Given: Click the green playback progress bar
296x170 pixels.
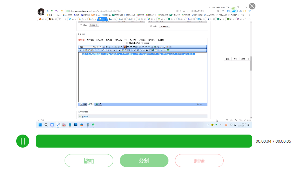Looking at the screenshot, I should [144, 141].
